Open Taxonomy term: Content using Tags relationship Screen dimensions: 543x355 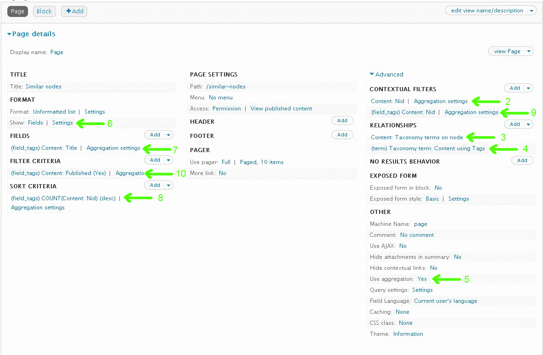[x=428, y=148]
